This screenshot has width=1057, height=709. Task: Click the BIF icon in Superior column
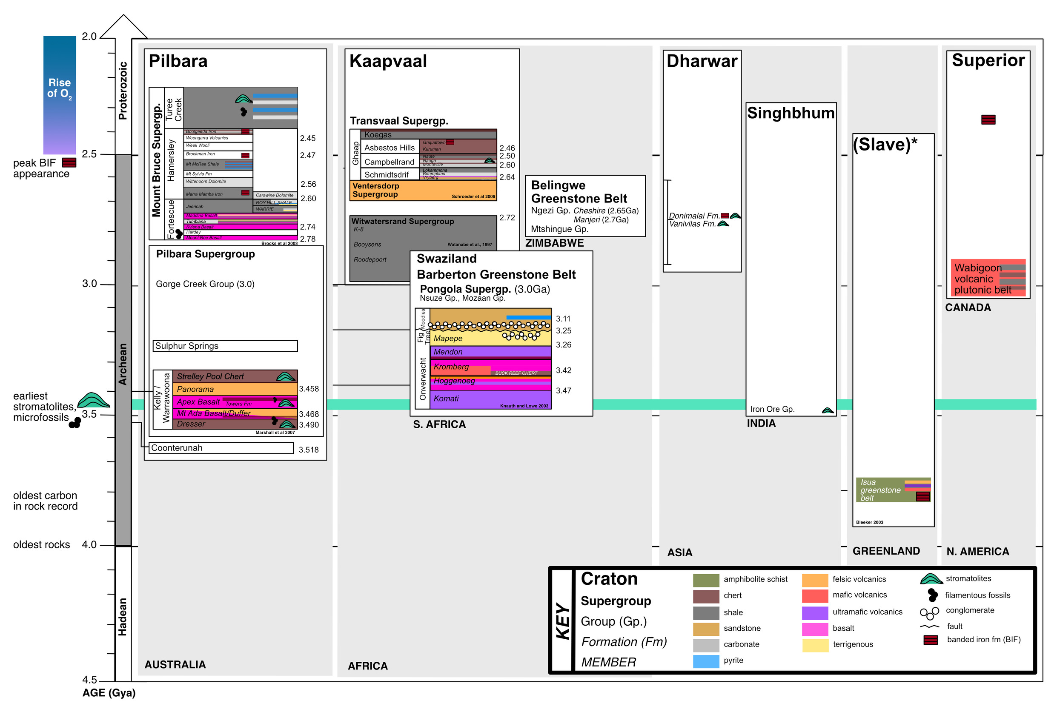click(988, 120)
